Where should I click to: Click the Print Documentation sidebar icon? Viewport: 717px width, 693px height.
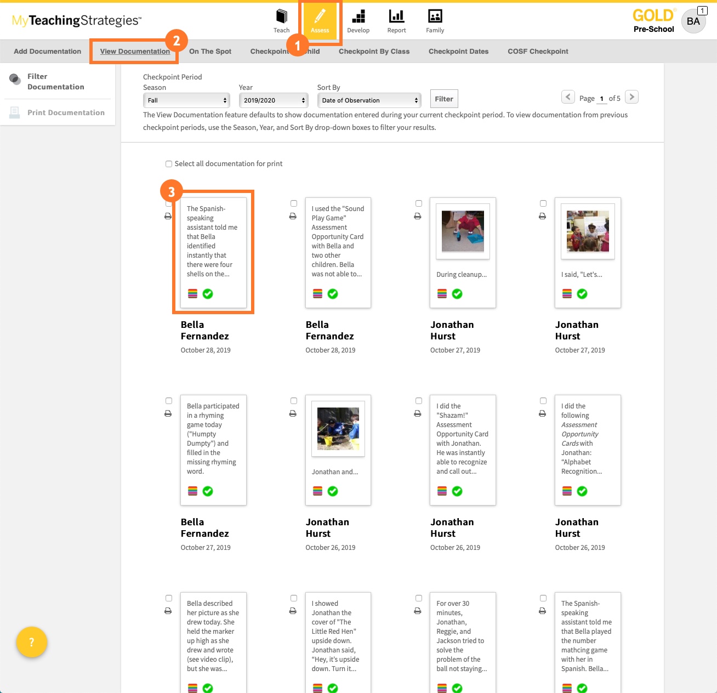[x=14, y=112]
